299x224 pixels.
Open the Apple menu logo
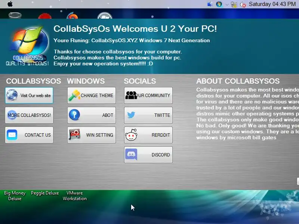pos(10,4)
